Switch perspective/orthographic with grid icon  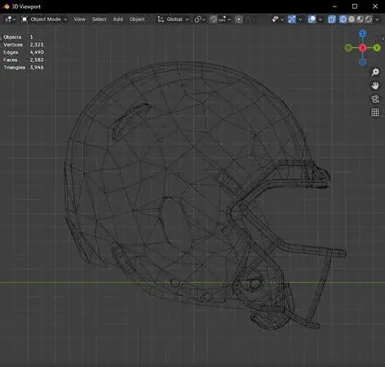[x=375, y=113]
